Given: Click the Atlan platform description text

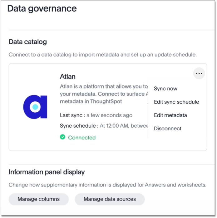Looking at the screenshot, I should 103,94.
